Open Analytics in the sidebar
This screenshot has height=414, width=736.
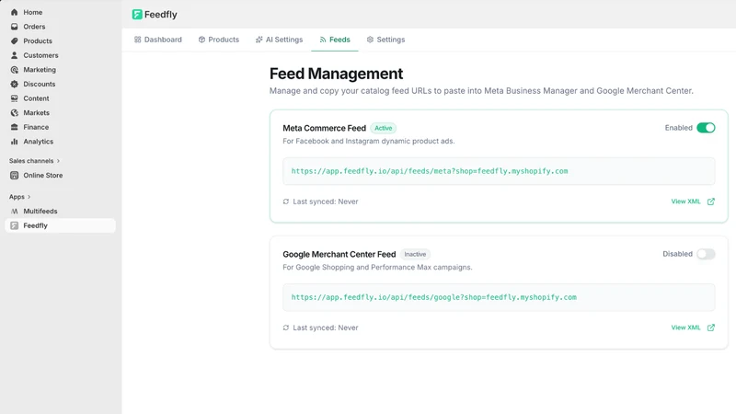pos(60,142)
